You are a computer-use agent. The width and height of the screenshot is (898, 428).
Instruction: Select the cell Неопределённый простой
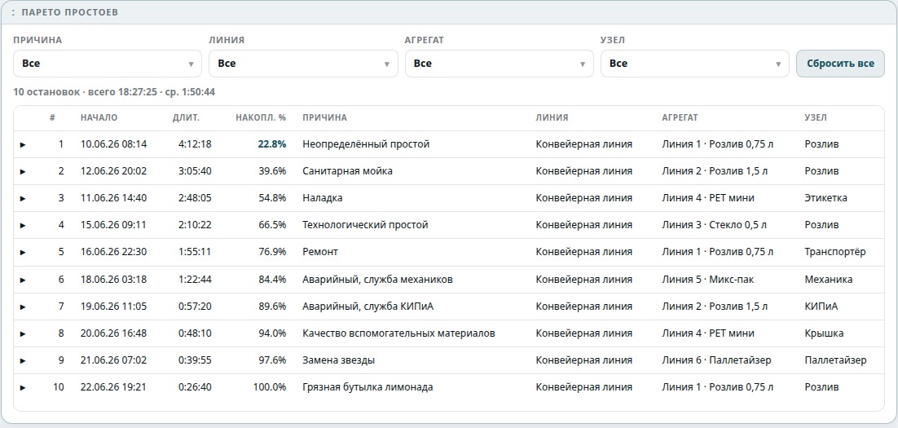click(366, 144)
